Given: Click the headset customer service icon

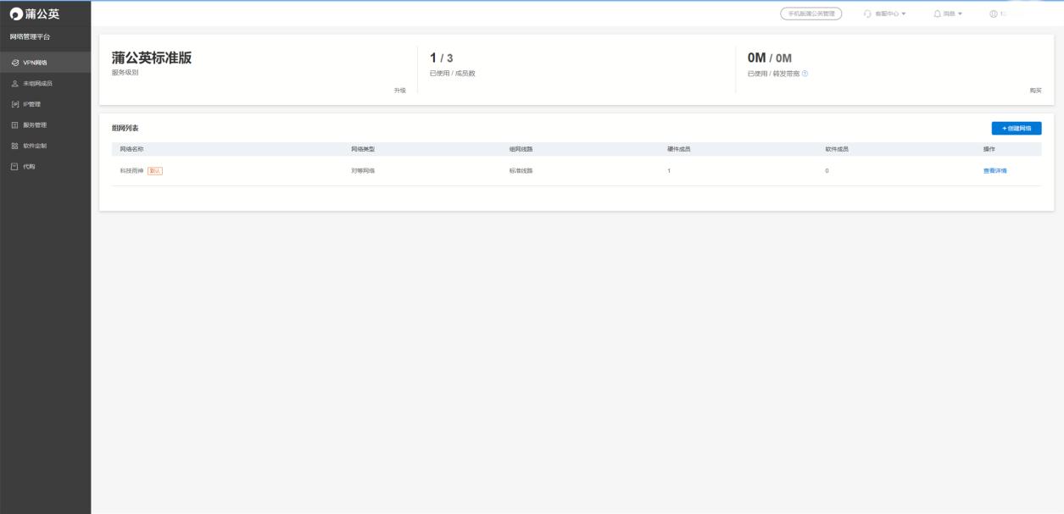Looking at the screenshot, I should pos(867,14).
